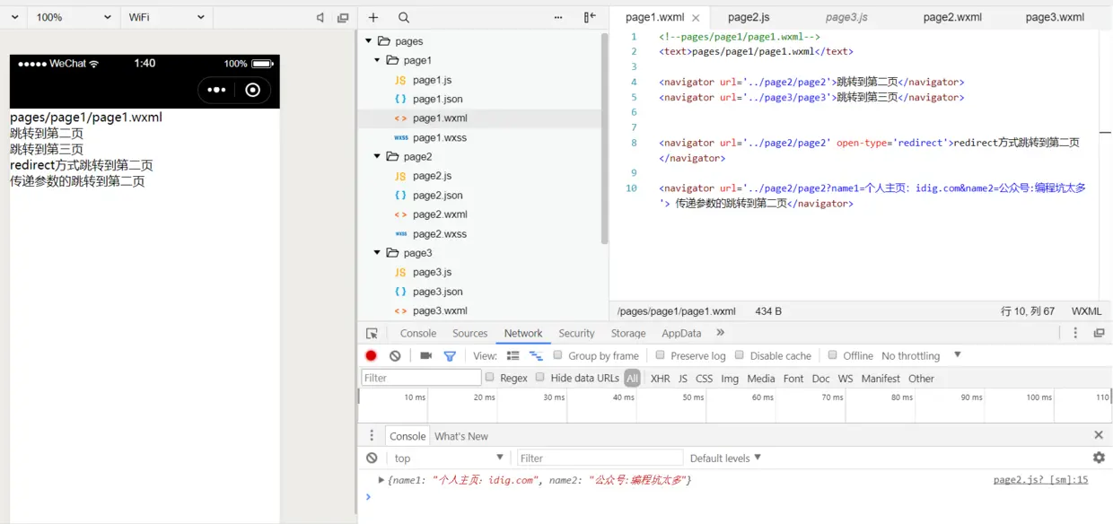Open page3.json in the file tree
Viewport: 1113px width, 524px height.
click(x=438, y=292)
